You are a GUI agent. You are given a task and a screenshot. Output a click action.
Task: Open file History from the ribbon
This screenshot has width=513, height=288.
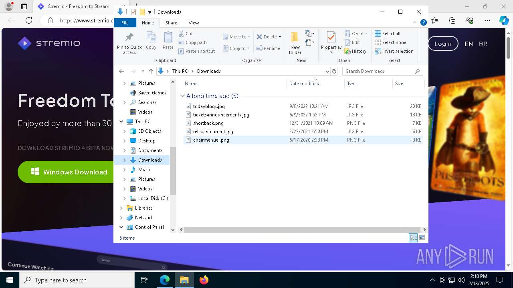coord(355,51)
